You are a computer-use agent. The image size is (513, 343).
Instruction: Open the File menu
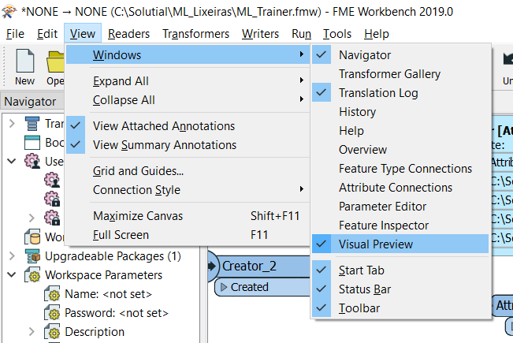16,34
